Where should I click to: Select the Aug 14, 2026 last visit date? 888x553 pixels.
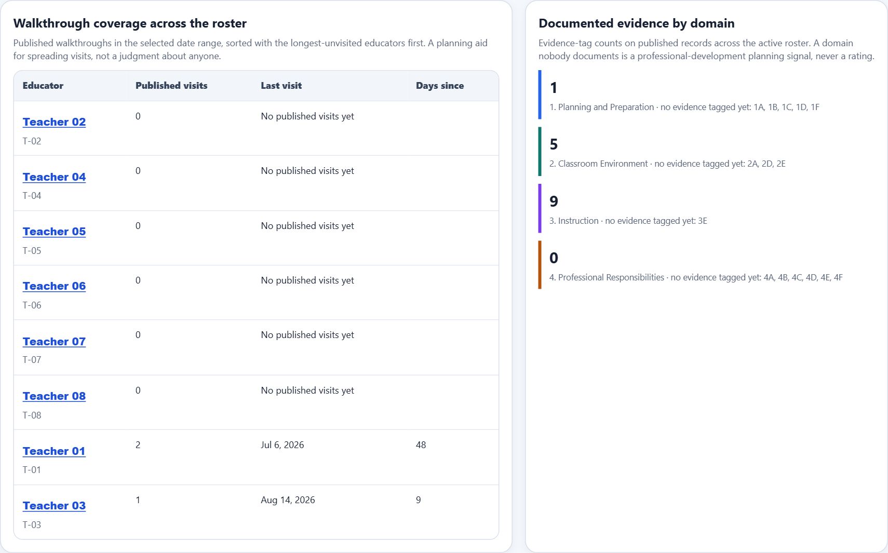pyautogui.click(x=288, y=500)
